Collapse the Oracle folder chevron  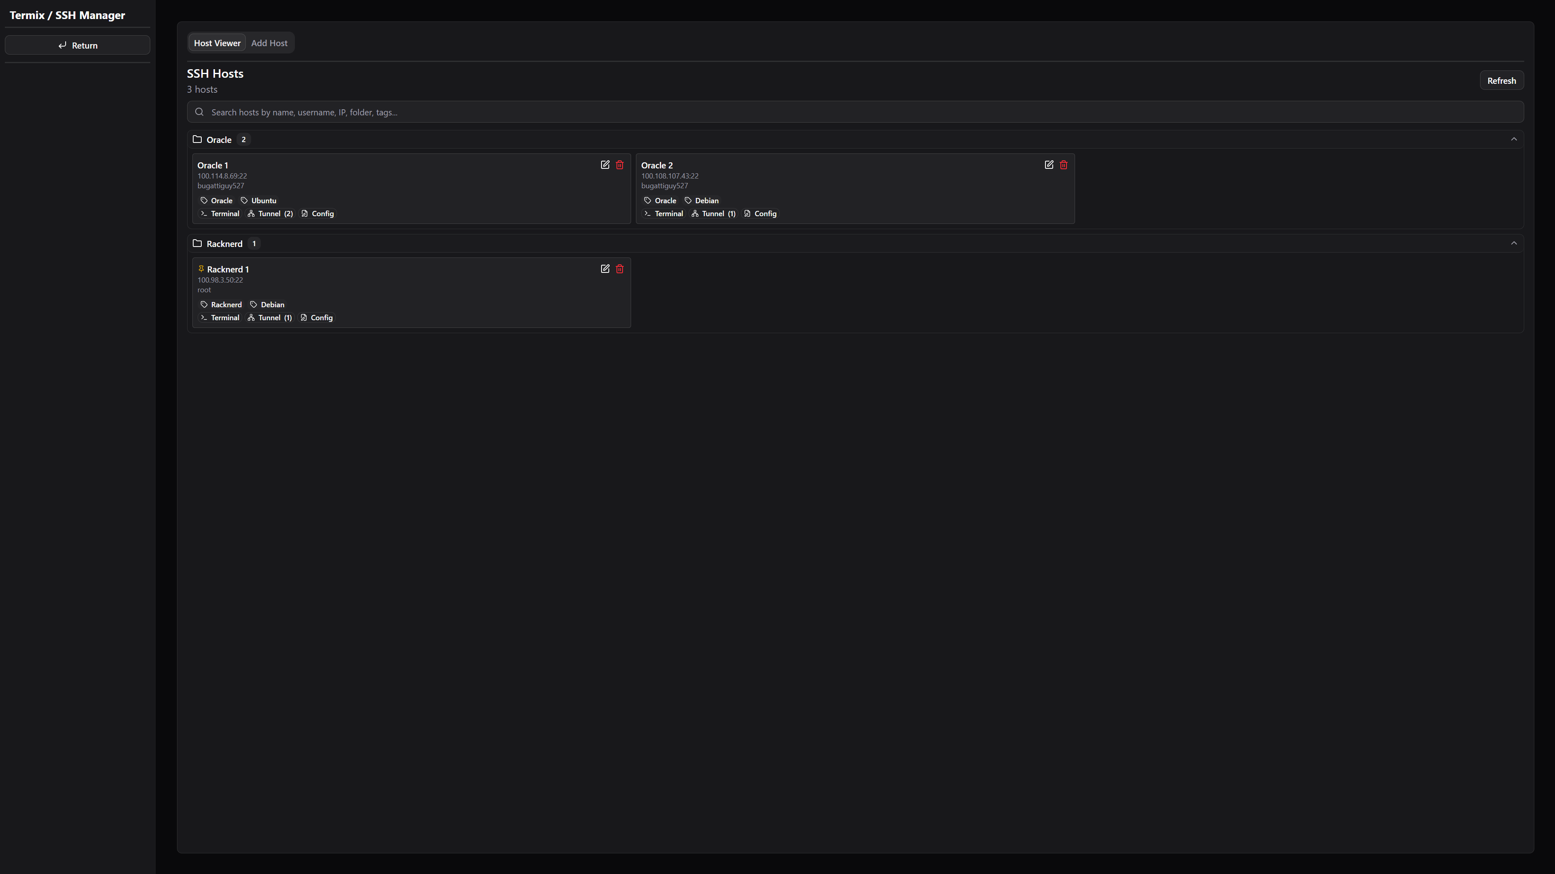[x=1513, y=139]
